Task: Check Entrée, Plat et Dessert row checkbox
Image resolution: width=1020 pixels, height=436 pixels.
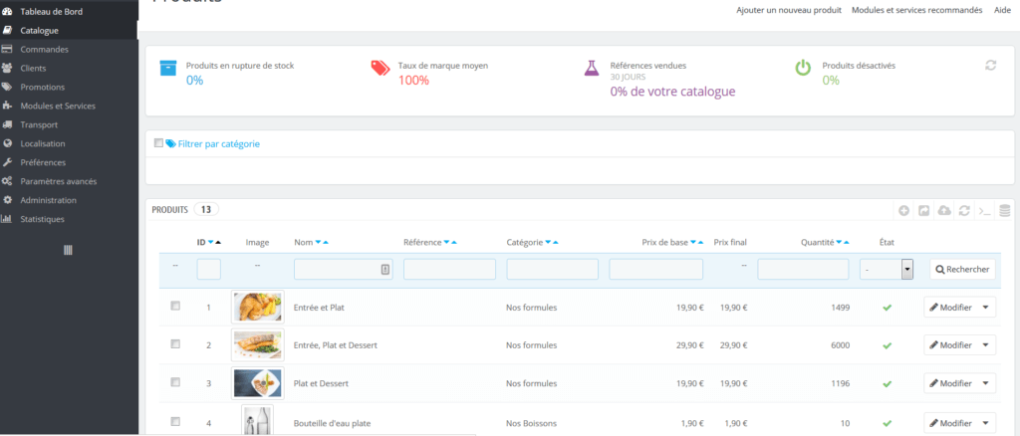Action: pos(175,344)
